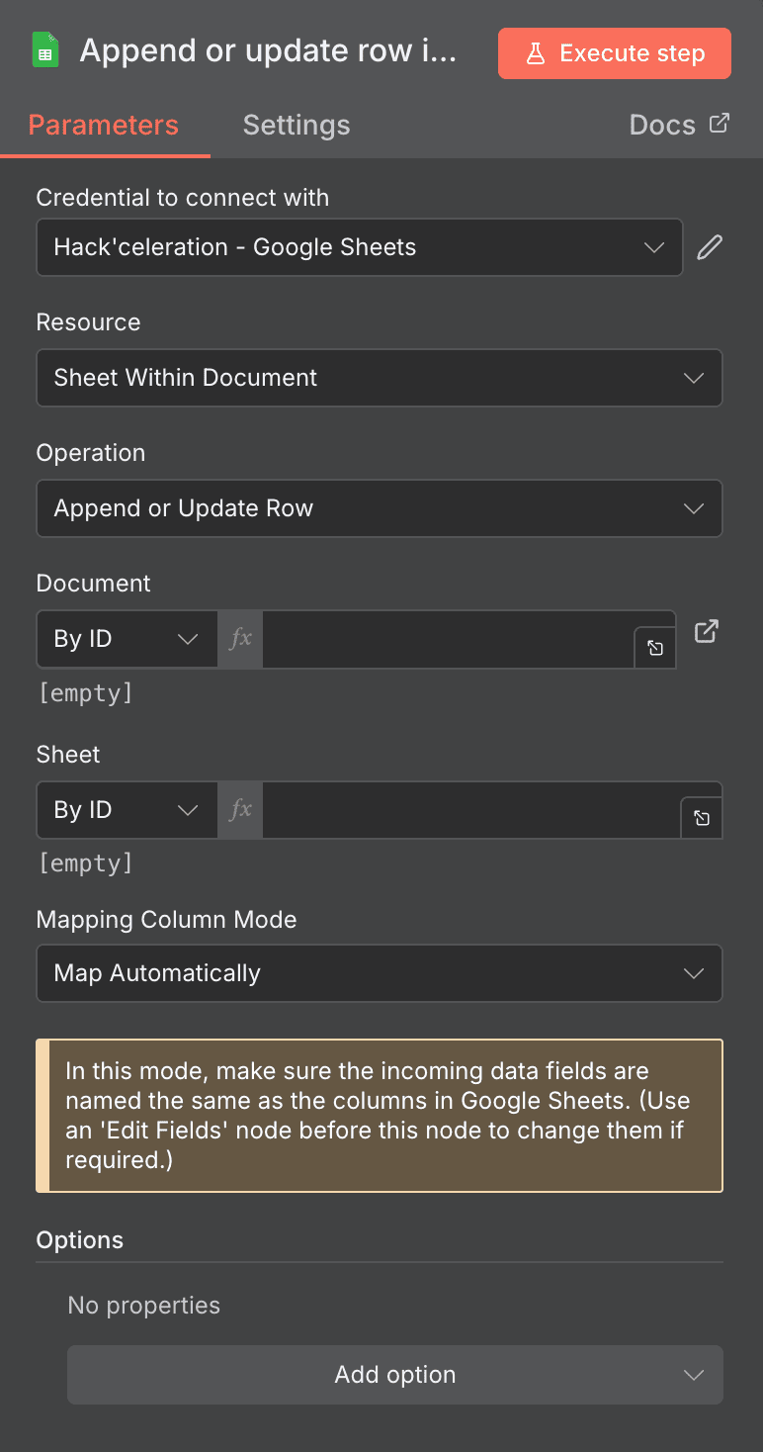This screenshot has width=763, height=1452.
Task: Change the Operation dropdown value
Action: [x=380, y=508]
